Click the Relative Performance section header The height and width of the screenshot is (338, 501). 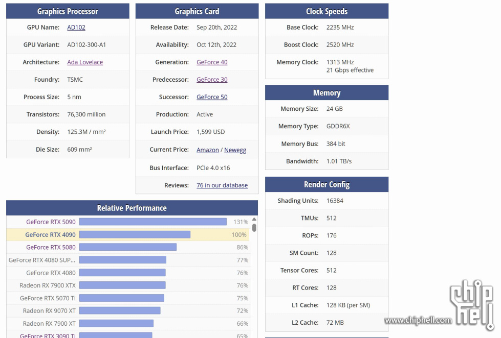[132, 208]
